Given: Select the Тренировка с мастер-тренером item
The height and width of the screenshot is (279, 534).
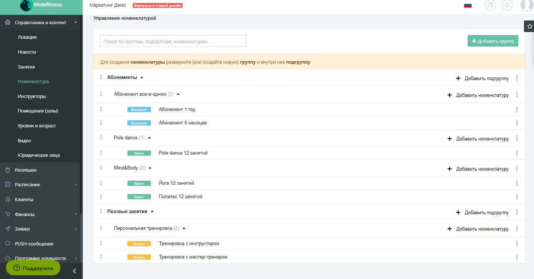Looking at the screenshot, I should tap(193, 257).
